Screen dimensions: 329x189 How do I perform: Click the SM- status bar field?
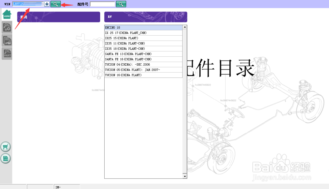pyautogui.click(x=67, y=187)
